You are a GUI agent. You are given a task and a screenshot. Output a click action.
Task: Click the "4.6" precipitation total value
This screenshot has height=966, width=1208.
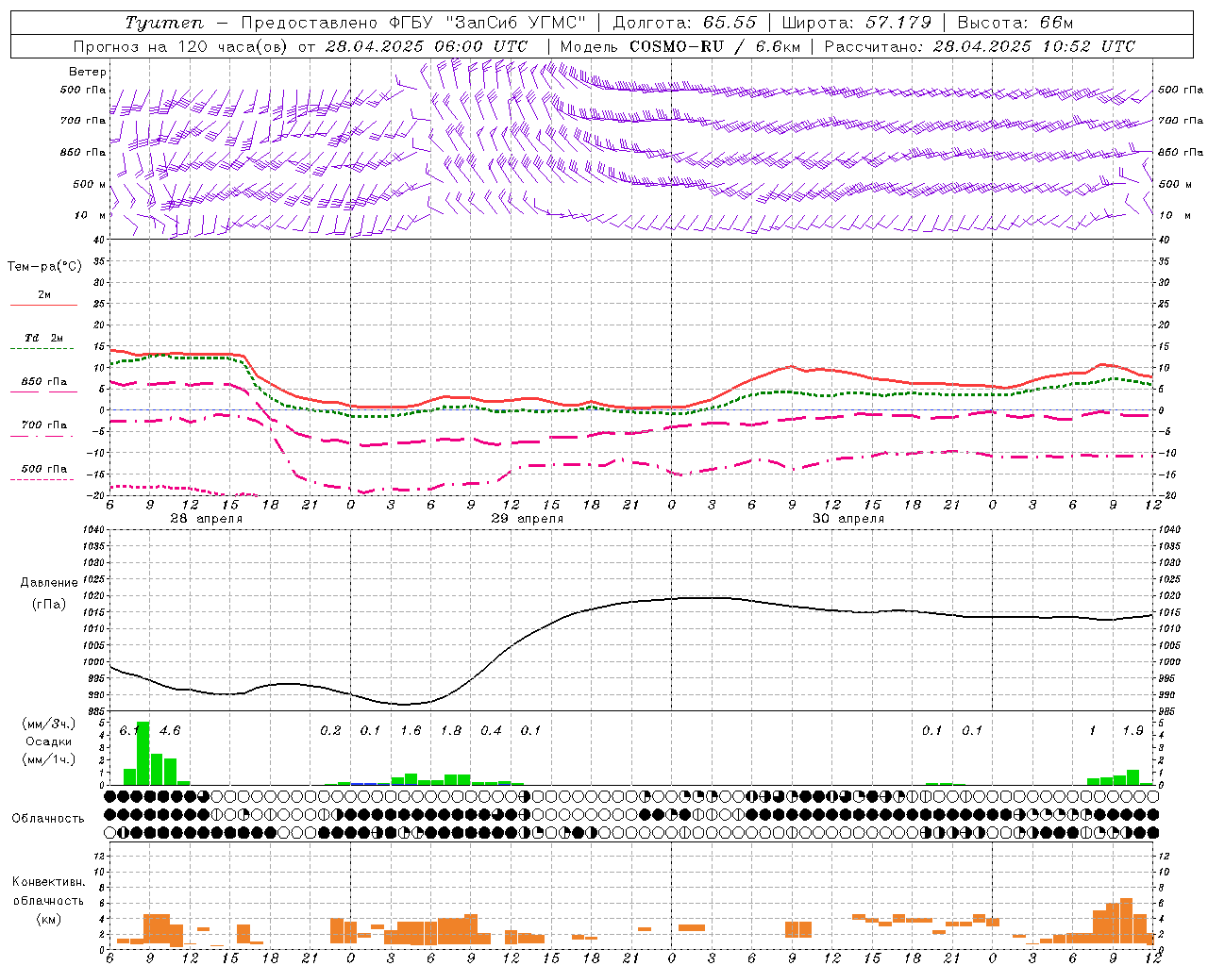170,731
